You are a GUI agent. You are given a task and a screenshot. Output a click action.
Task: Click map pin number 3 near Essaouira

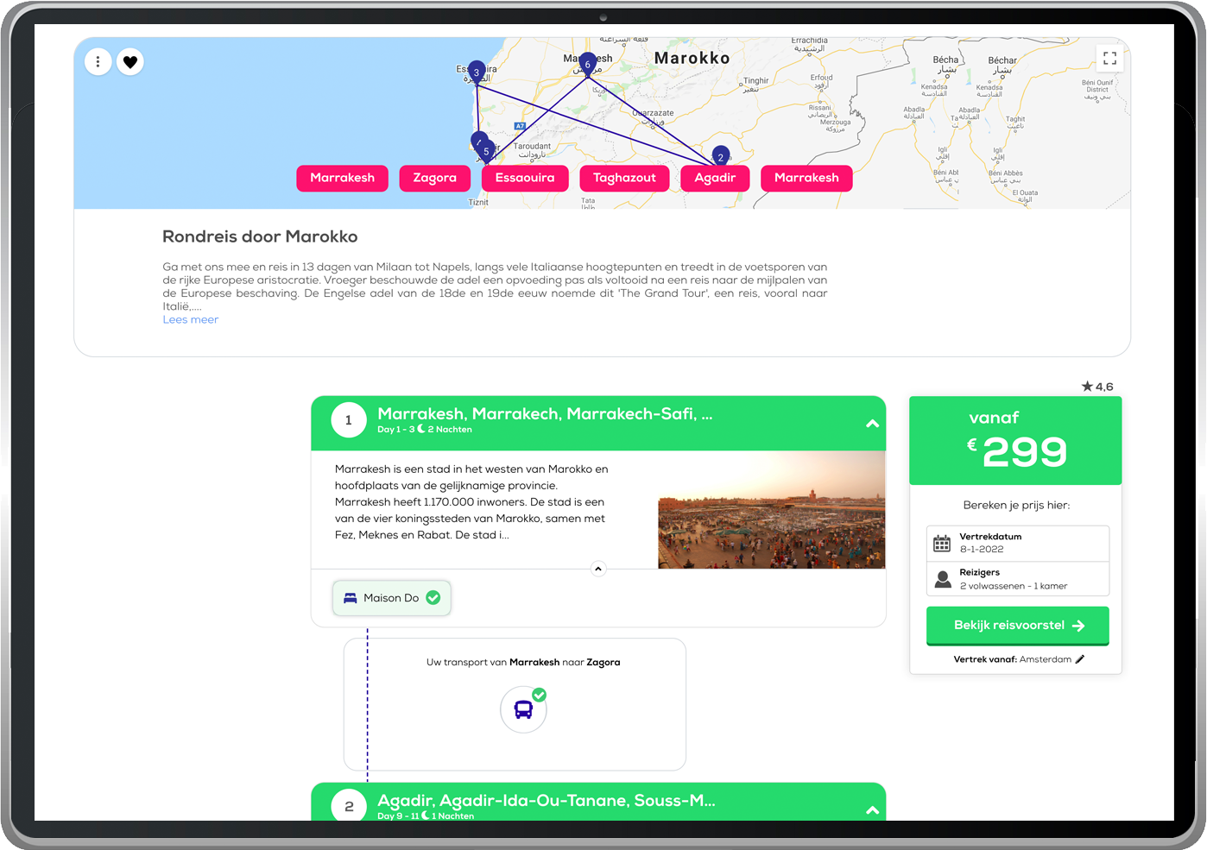476,72
